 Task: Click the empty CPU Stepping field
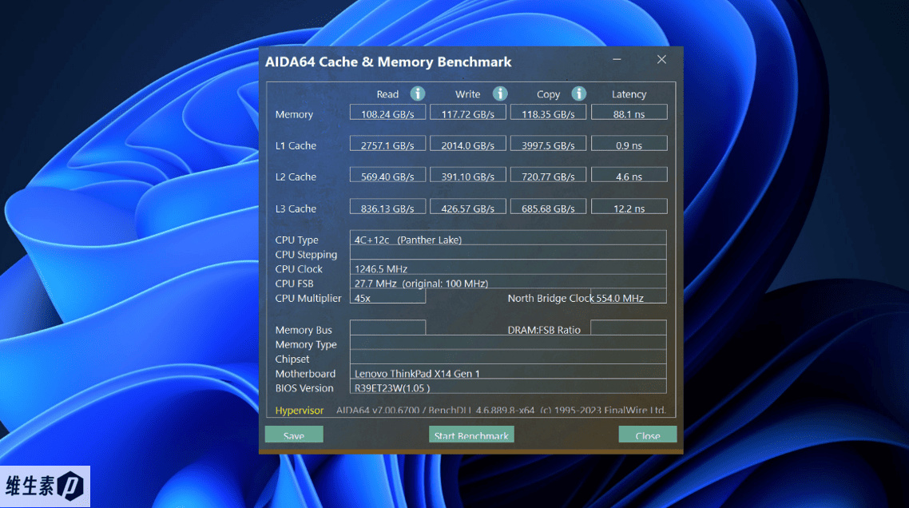508,253
